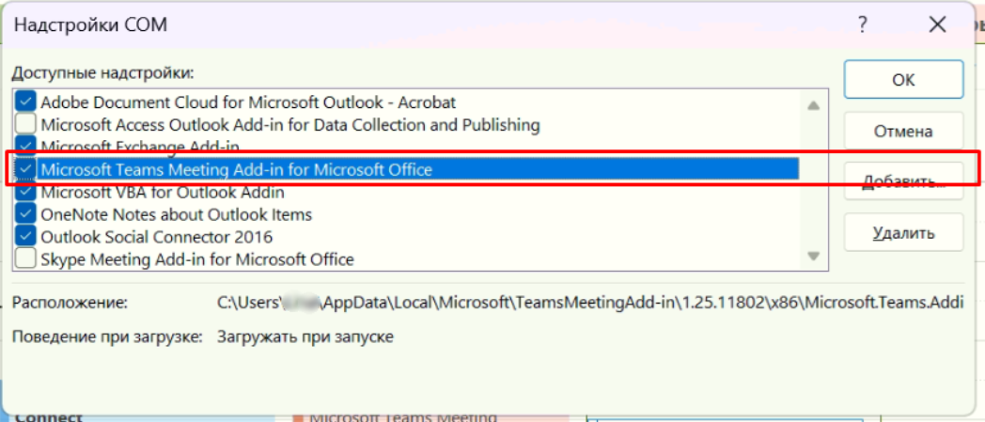Disable Outlook Social Connector 2016 checkbox
The image size is (985, 422).
click(x=25, y=236)
